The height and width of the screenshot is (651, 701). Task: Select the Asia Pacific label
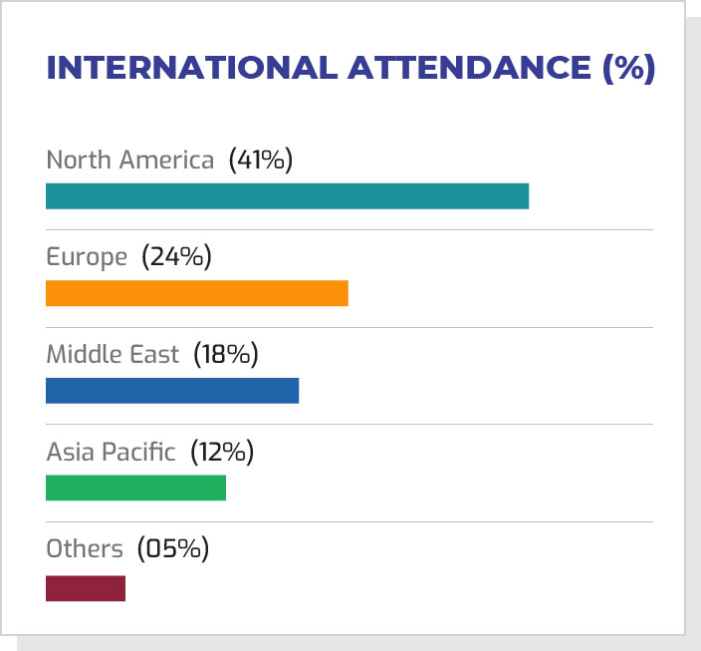point(111,452)
